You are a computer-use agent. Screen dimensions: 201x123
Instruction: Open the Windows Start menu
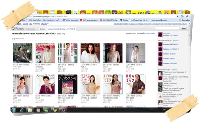tap(14, 110)
